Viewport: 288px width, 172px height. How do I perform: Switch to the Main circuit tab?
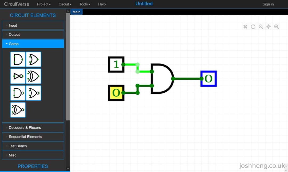76,12
